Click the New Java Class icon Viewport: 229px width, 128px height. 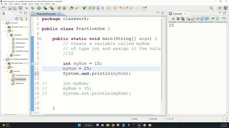tap(64, 8)
